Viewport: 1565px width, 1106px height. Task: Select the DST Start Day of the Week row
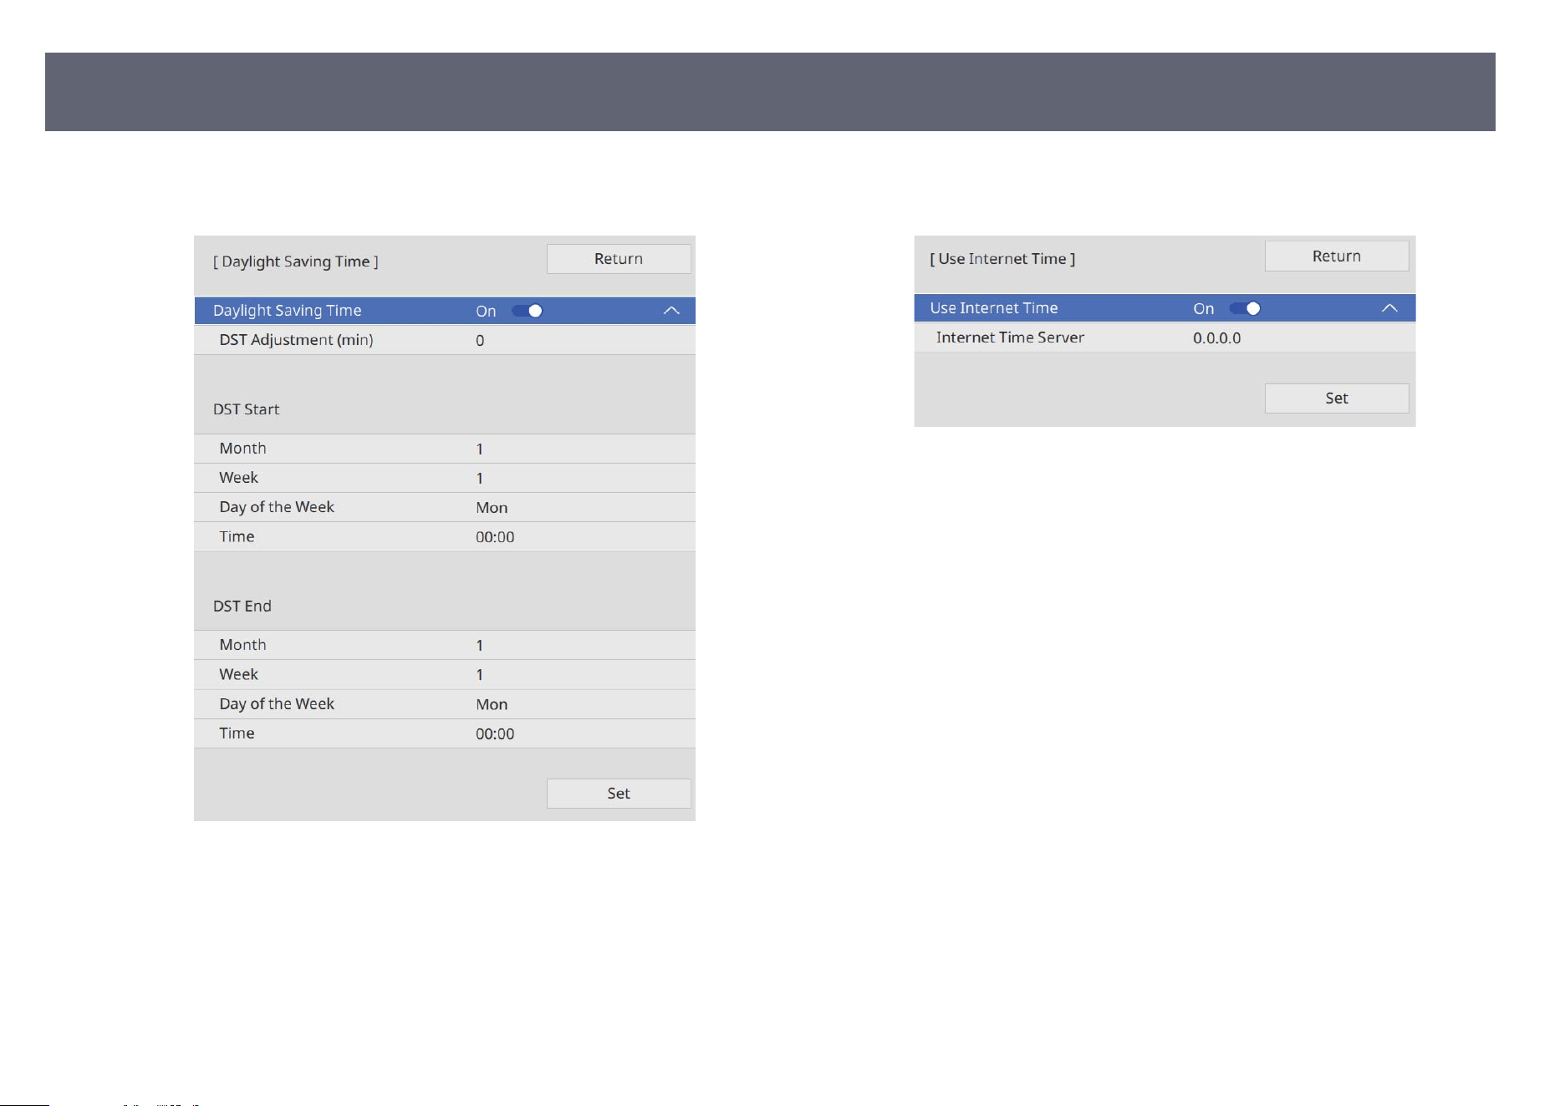445,507
